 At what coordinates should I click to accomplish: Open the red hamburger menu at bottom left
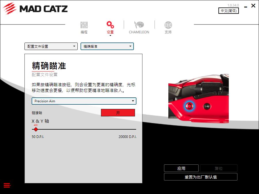(7, 185)
